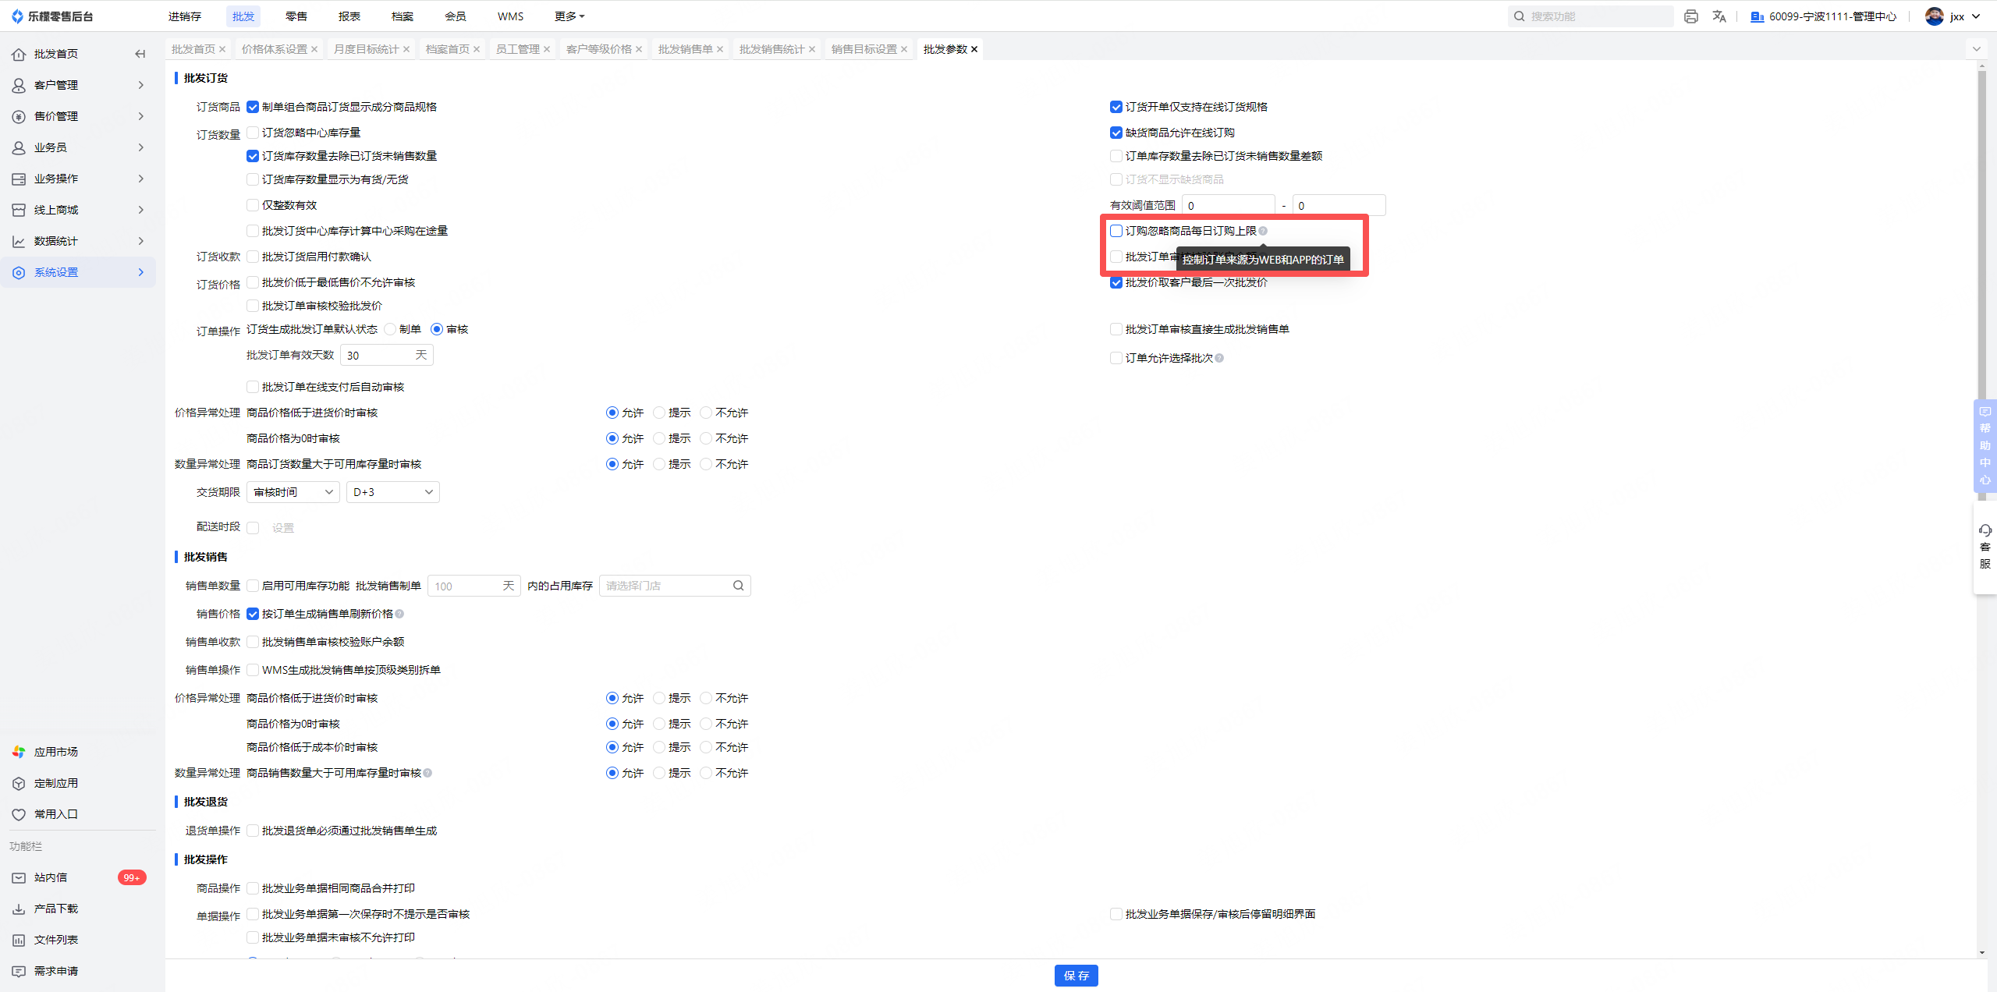
Task: Click help icon next to 订单允许选择批次
Action: tap(1219, 358)
